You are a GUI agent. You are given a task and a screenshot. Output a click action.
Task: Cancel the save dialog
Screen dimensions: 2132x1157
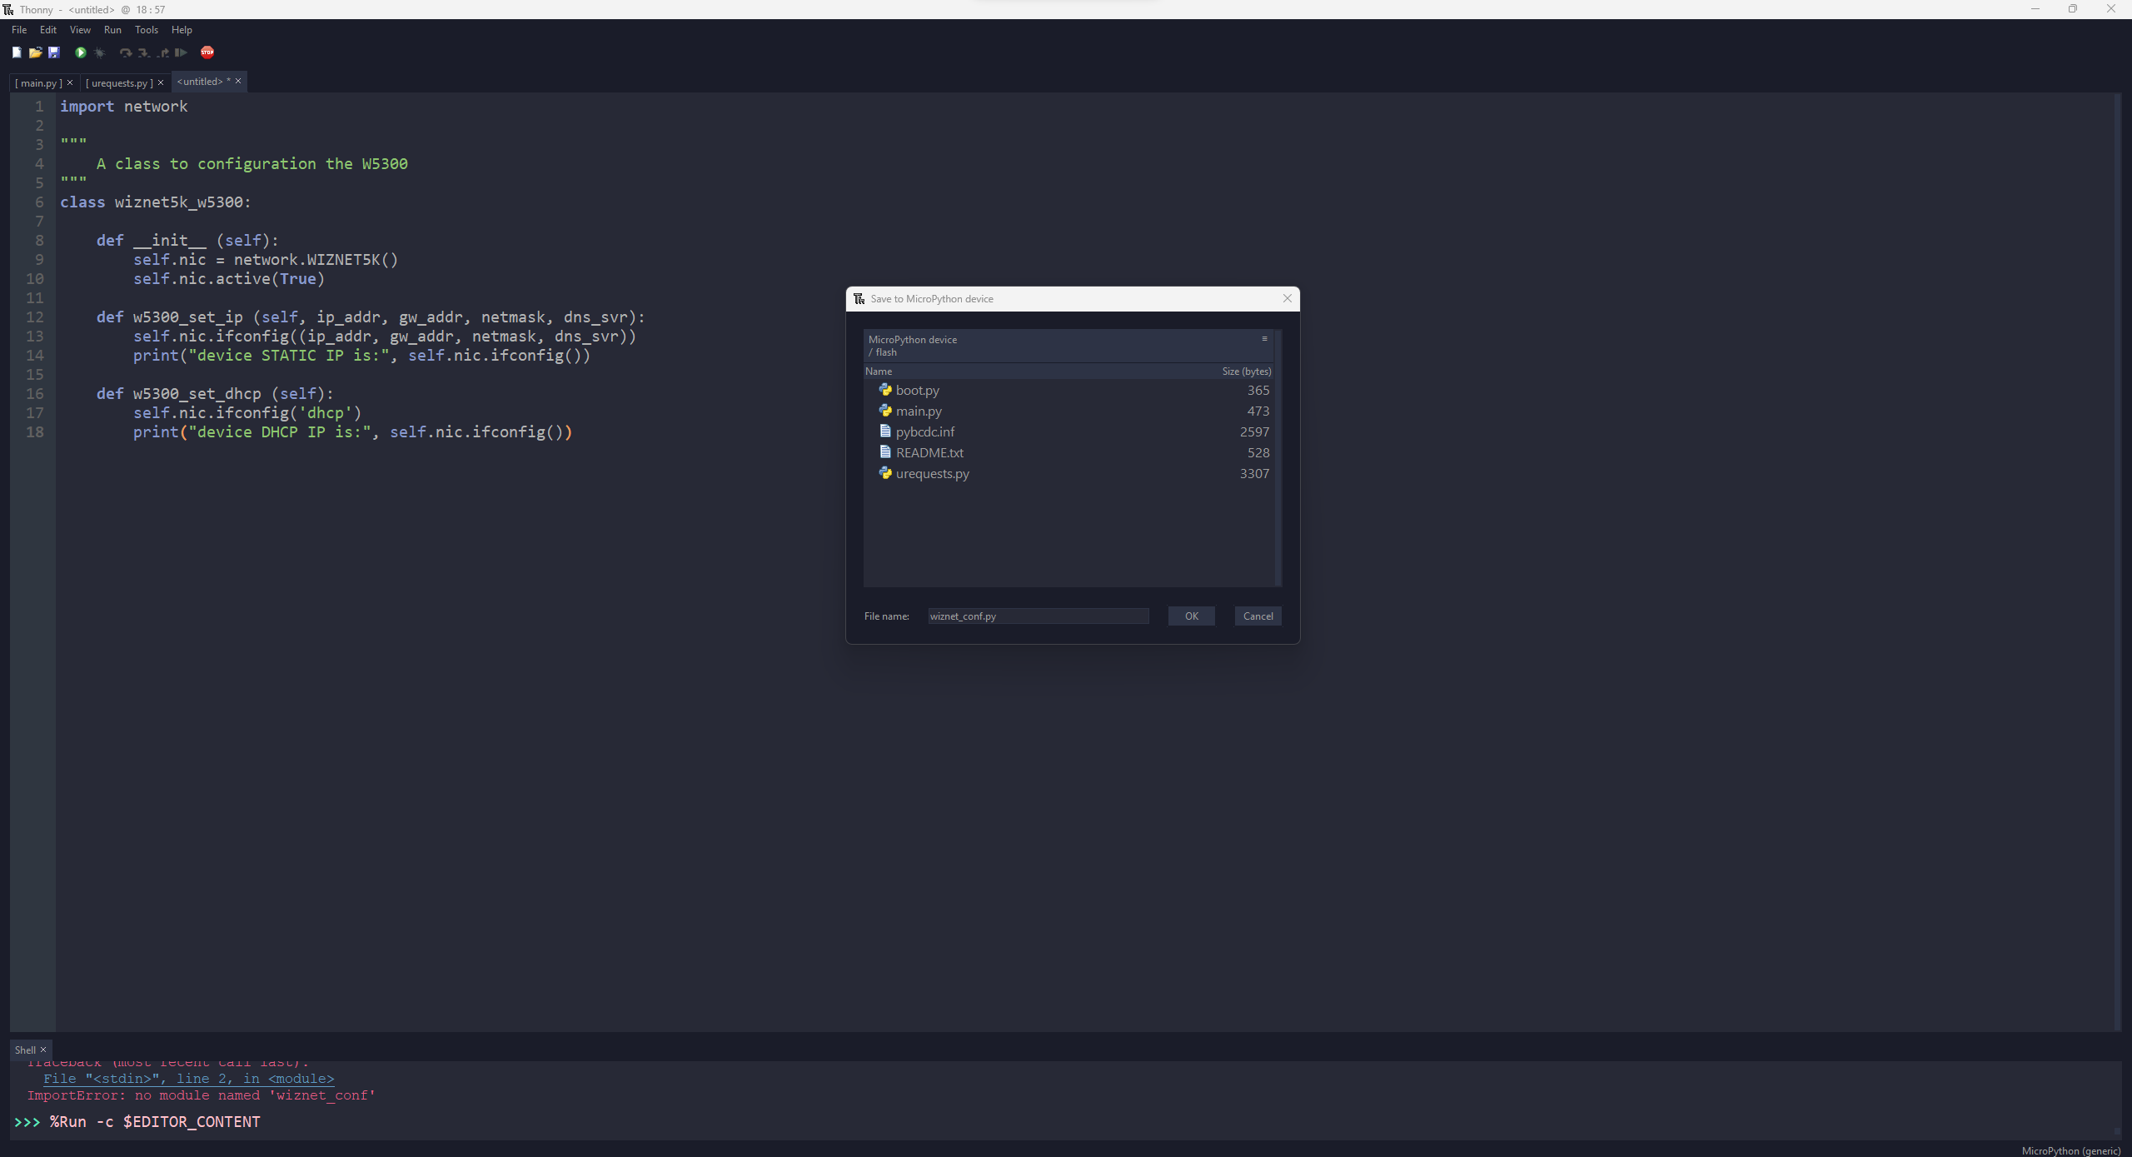pyautogui.click(x=1257, y=616)
